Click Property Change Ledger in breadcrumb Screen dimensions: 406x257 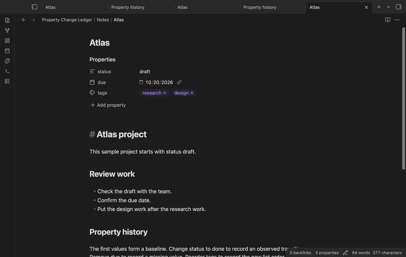point(67,20)
